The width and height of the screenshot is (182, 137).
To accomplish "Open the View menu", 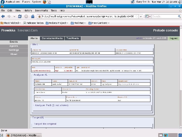I will coord(18,10).
